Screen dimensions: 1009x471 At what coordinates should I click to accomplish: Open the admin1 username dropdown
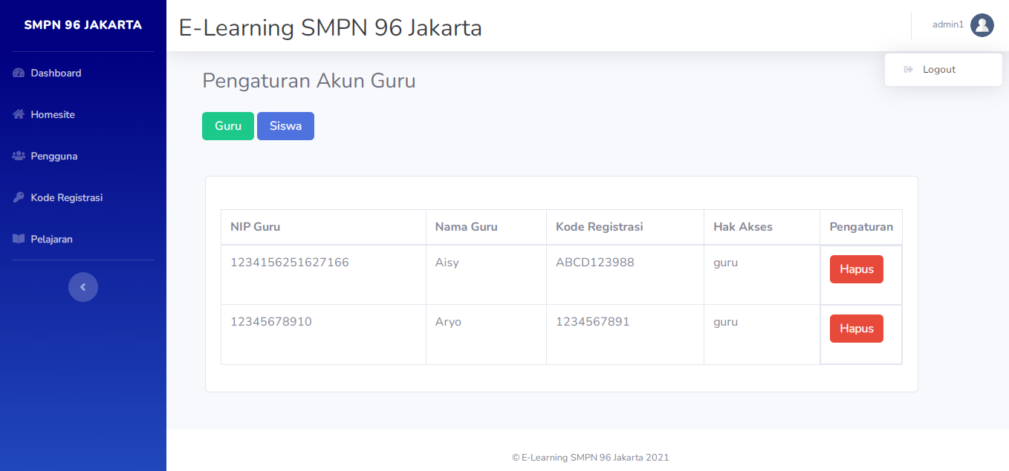pos(947,25)
